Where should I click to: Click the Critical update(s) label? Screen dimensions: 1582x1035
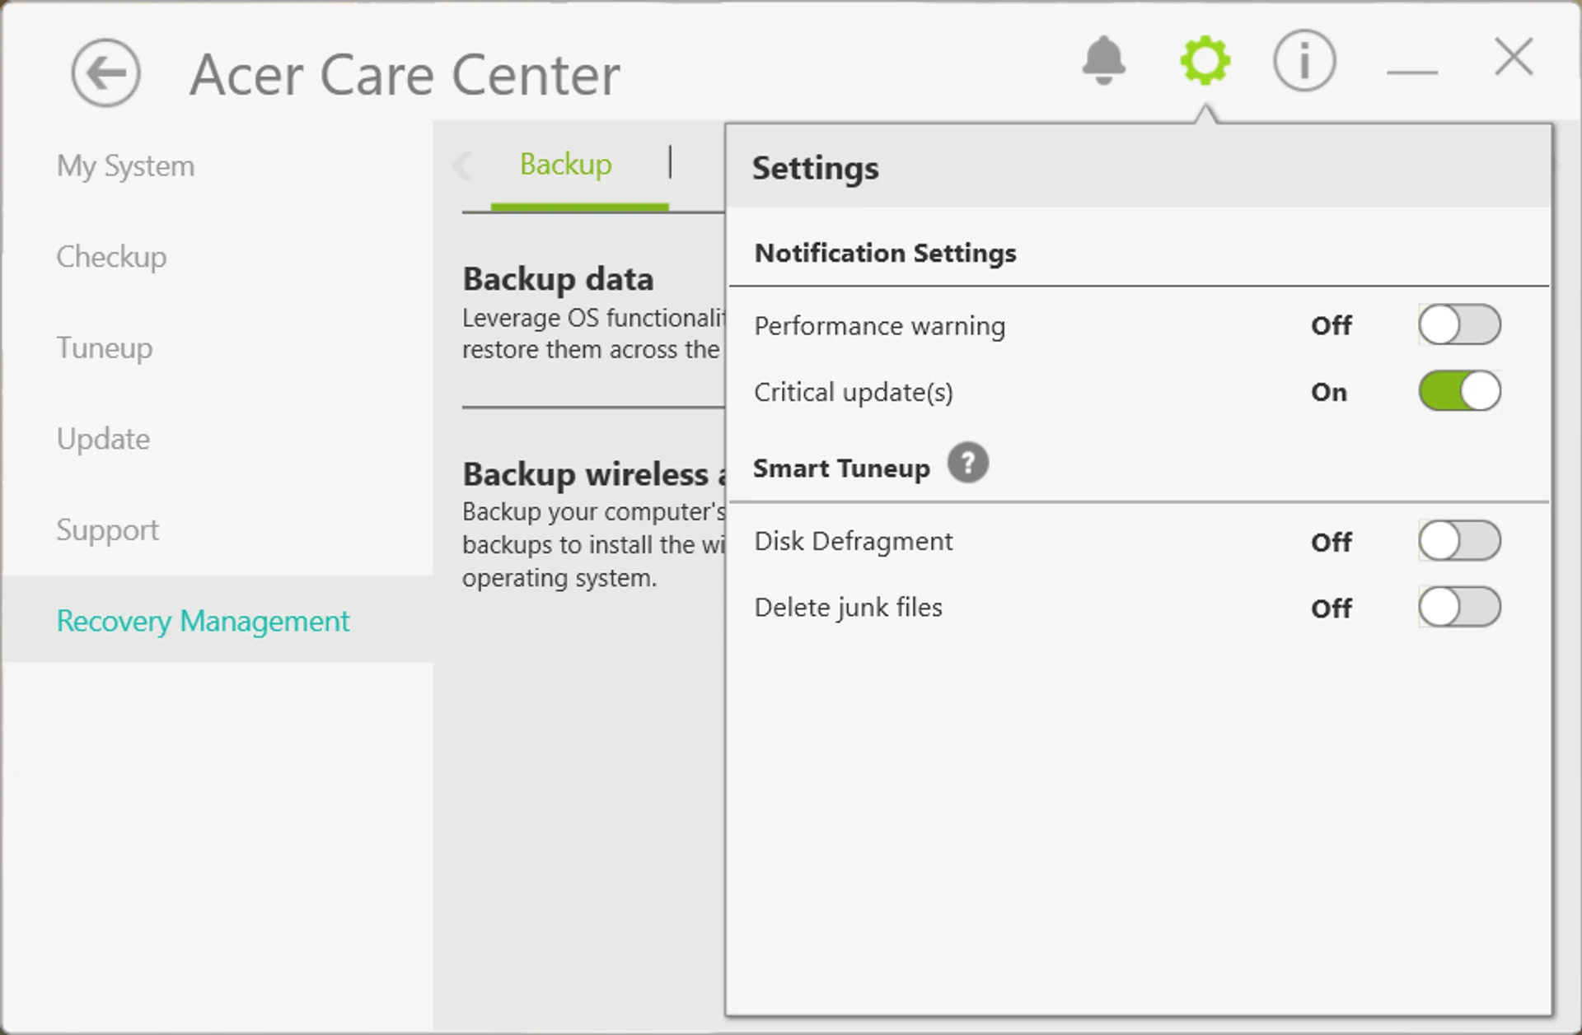tap(853, 392)
